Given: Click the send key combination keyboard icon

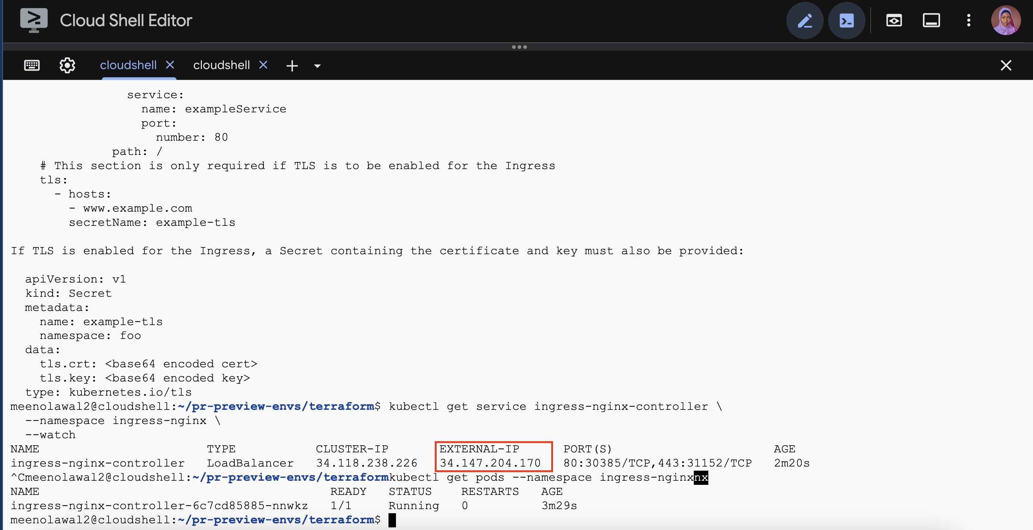Looking at the screenshot, I should point(32,65).
